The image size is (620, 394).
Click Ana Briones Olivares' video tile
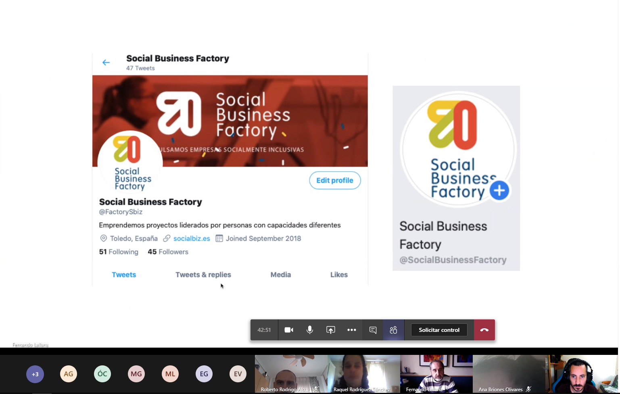[x=509, y=374]
